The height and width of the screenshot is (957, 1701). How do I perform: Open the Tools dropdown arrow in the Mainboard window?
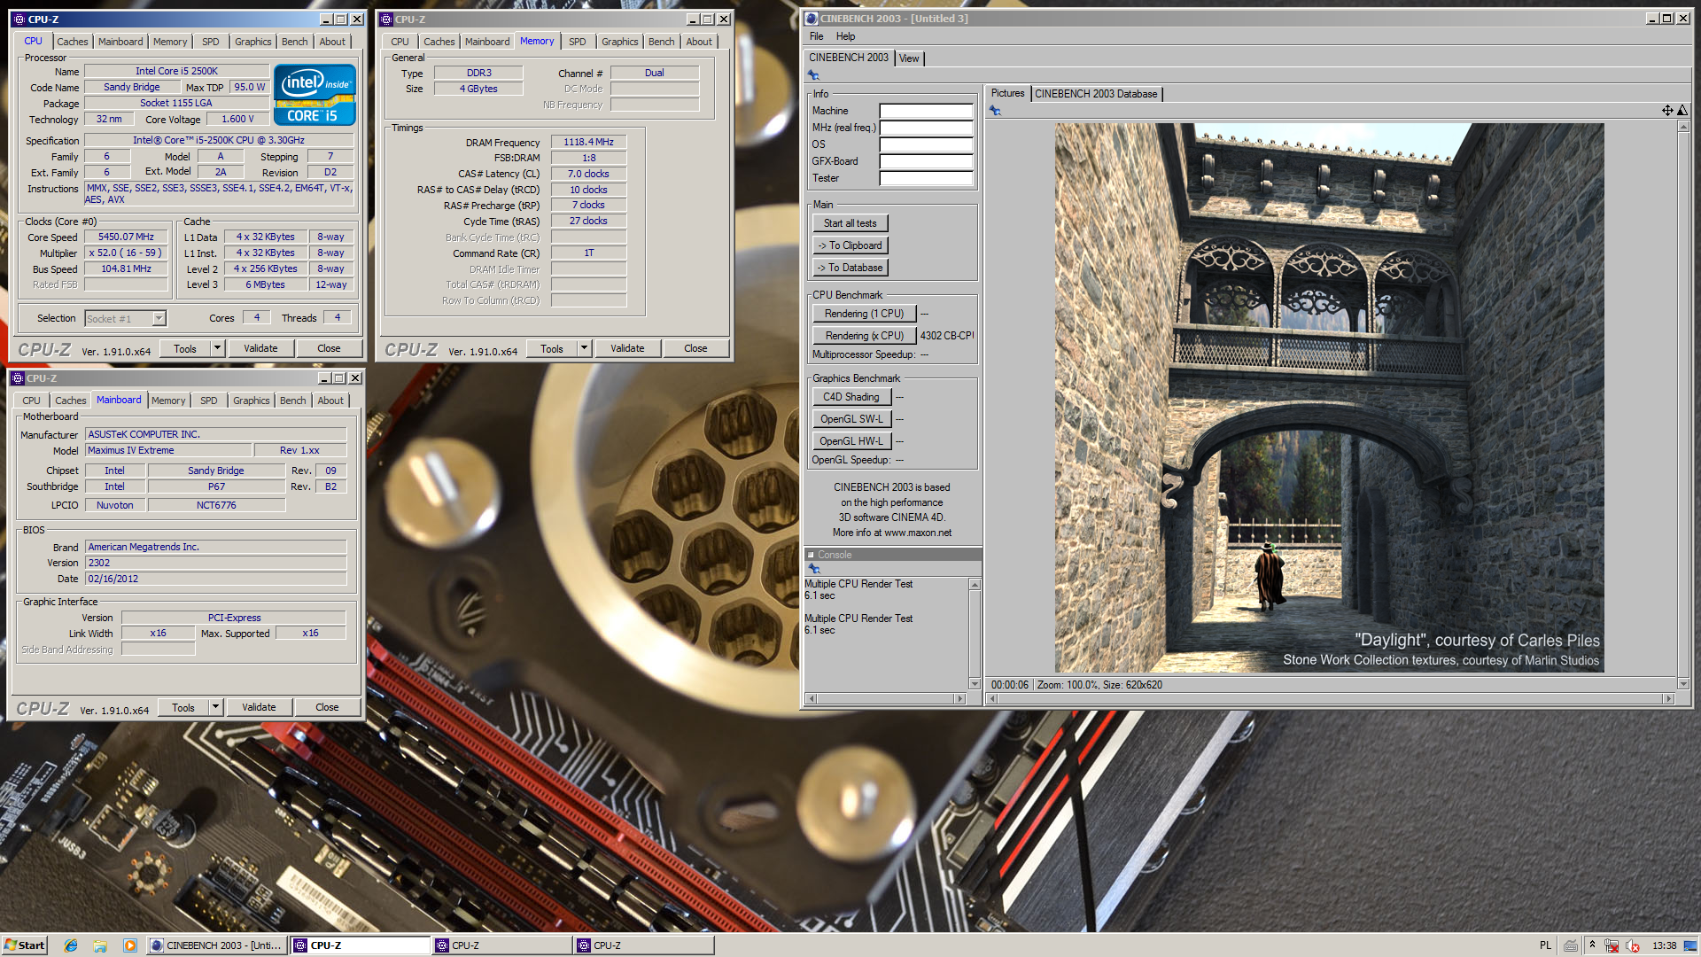[215, 707]
